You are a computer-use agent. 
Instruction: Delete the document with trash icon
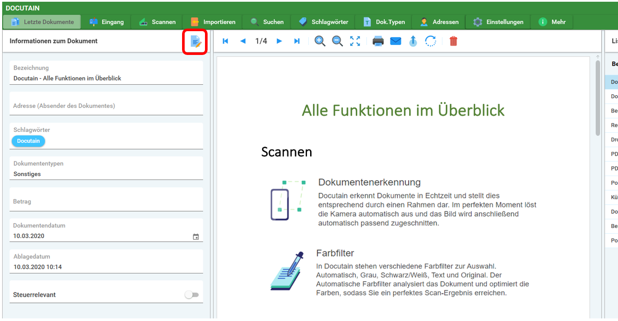(453, 41)
